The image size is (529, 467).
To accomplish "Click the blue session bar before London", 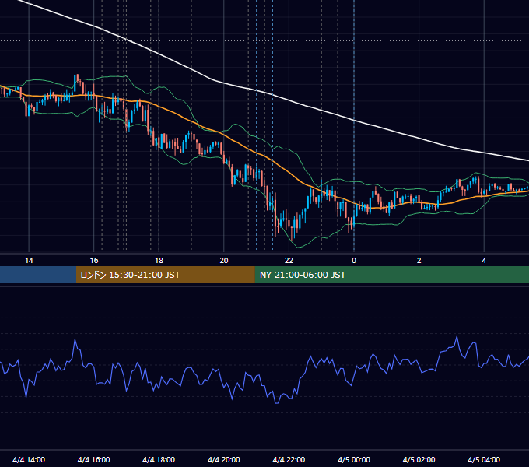I will 38,275.
